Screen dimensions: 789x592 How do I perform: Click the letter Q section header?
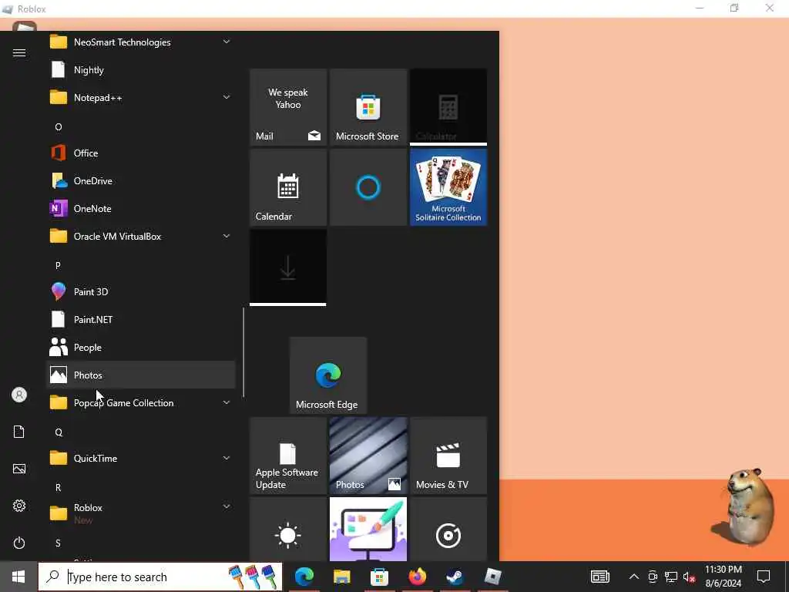[x=59, y=432]
